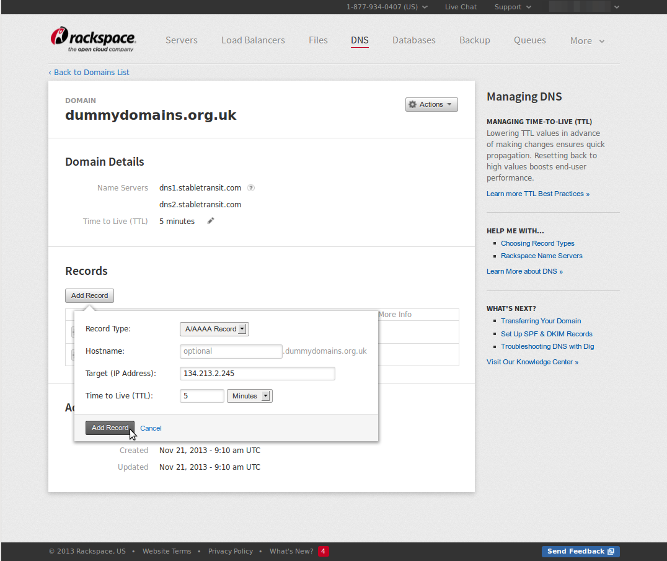
Task: Click Add Record button under Records heading
Action: 89,295
